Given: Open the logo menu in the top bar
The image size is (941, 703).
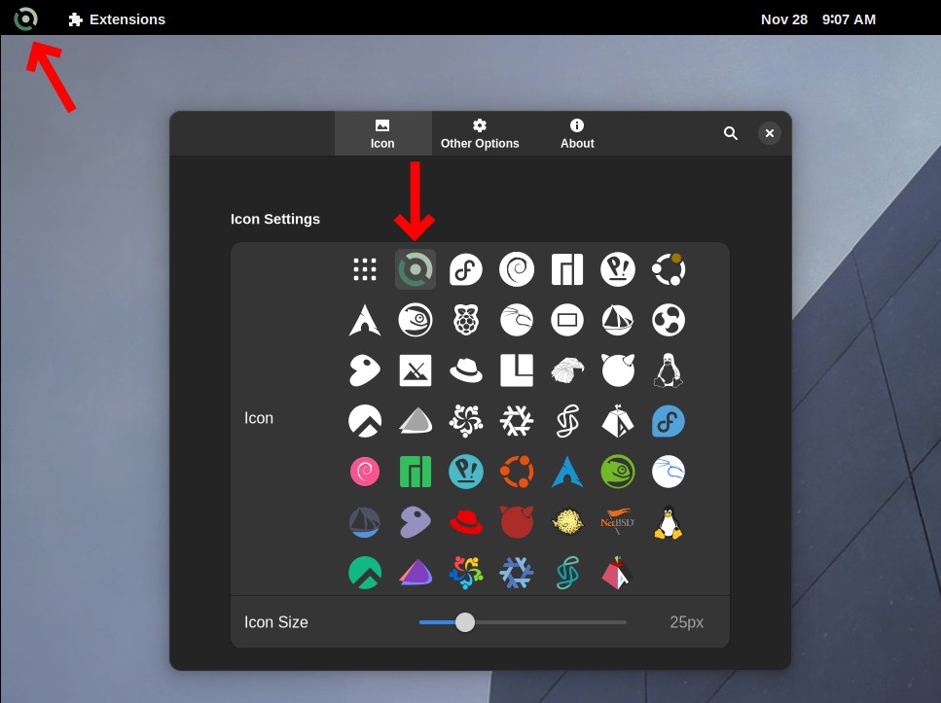Looking at the screenshot, I should click(x=26, y=18).
